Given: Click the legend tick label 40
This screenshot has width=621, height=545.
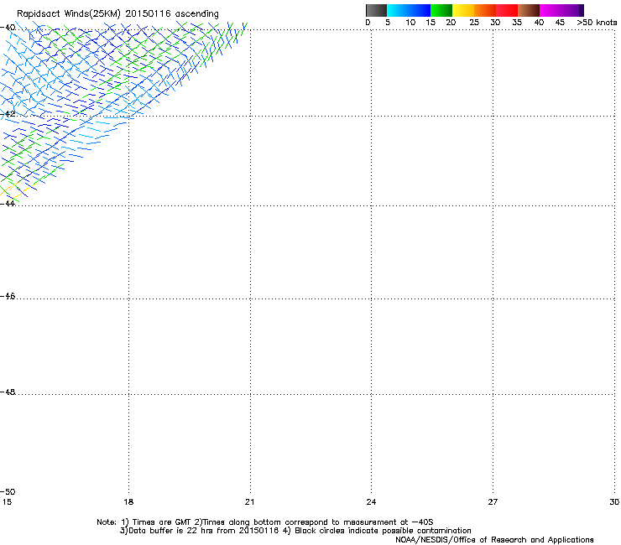Looking at the screenshot, I should tap(539, 23).
